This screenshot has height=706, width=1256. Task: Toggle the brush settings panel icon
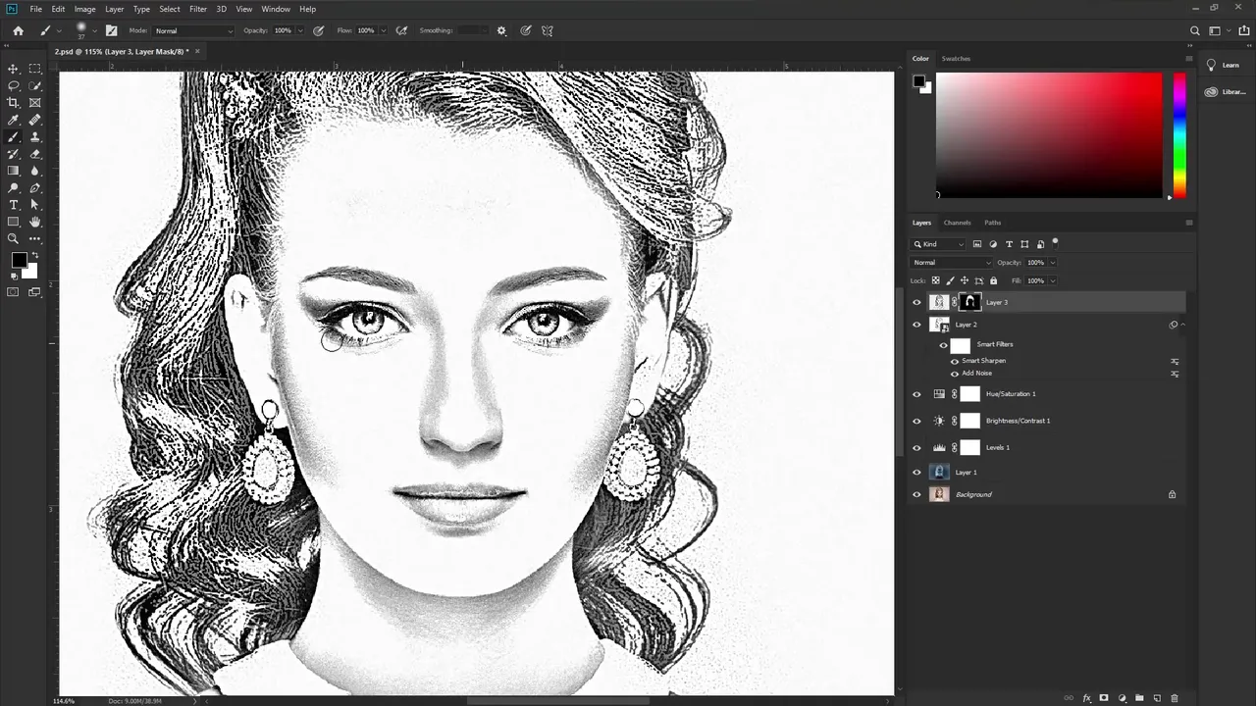pyautogui.click(x=111, y=30)
